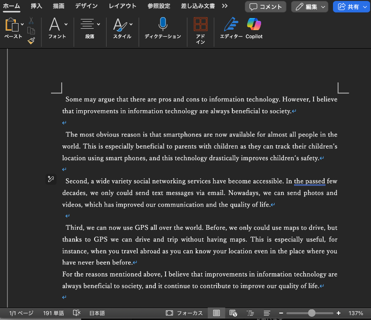The width and height of the screenshot is (371, 320).
Task: Click the writing suggestion icon beside the Second paragraph
Action: 51,179
